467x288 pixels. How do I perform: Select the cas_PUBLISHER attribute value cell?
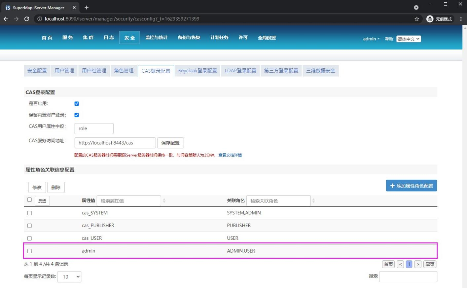(98, 226)
